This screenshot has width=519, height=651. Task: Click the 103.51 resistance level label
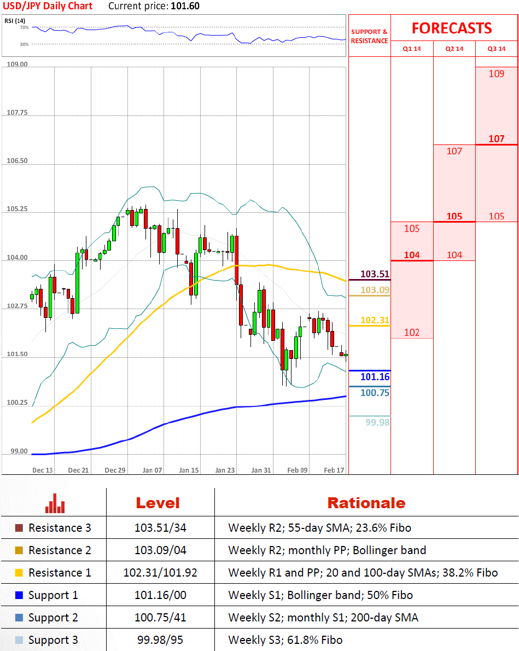(375, 275)
